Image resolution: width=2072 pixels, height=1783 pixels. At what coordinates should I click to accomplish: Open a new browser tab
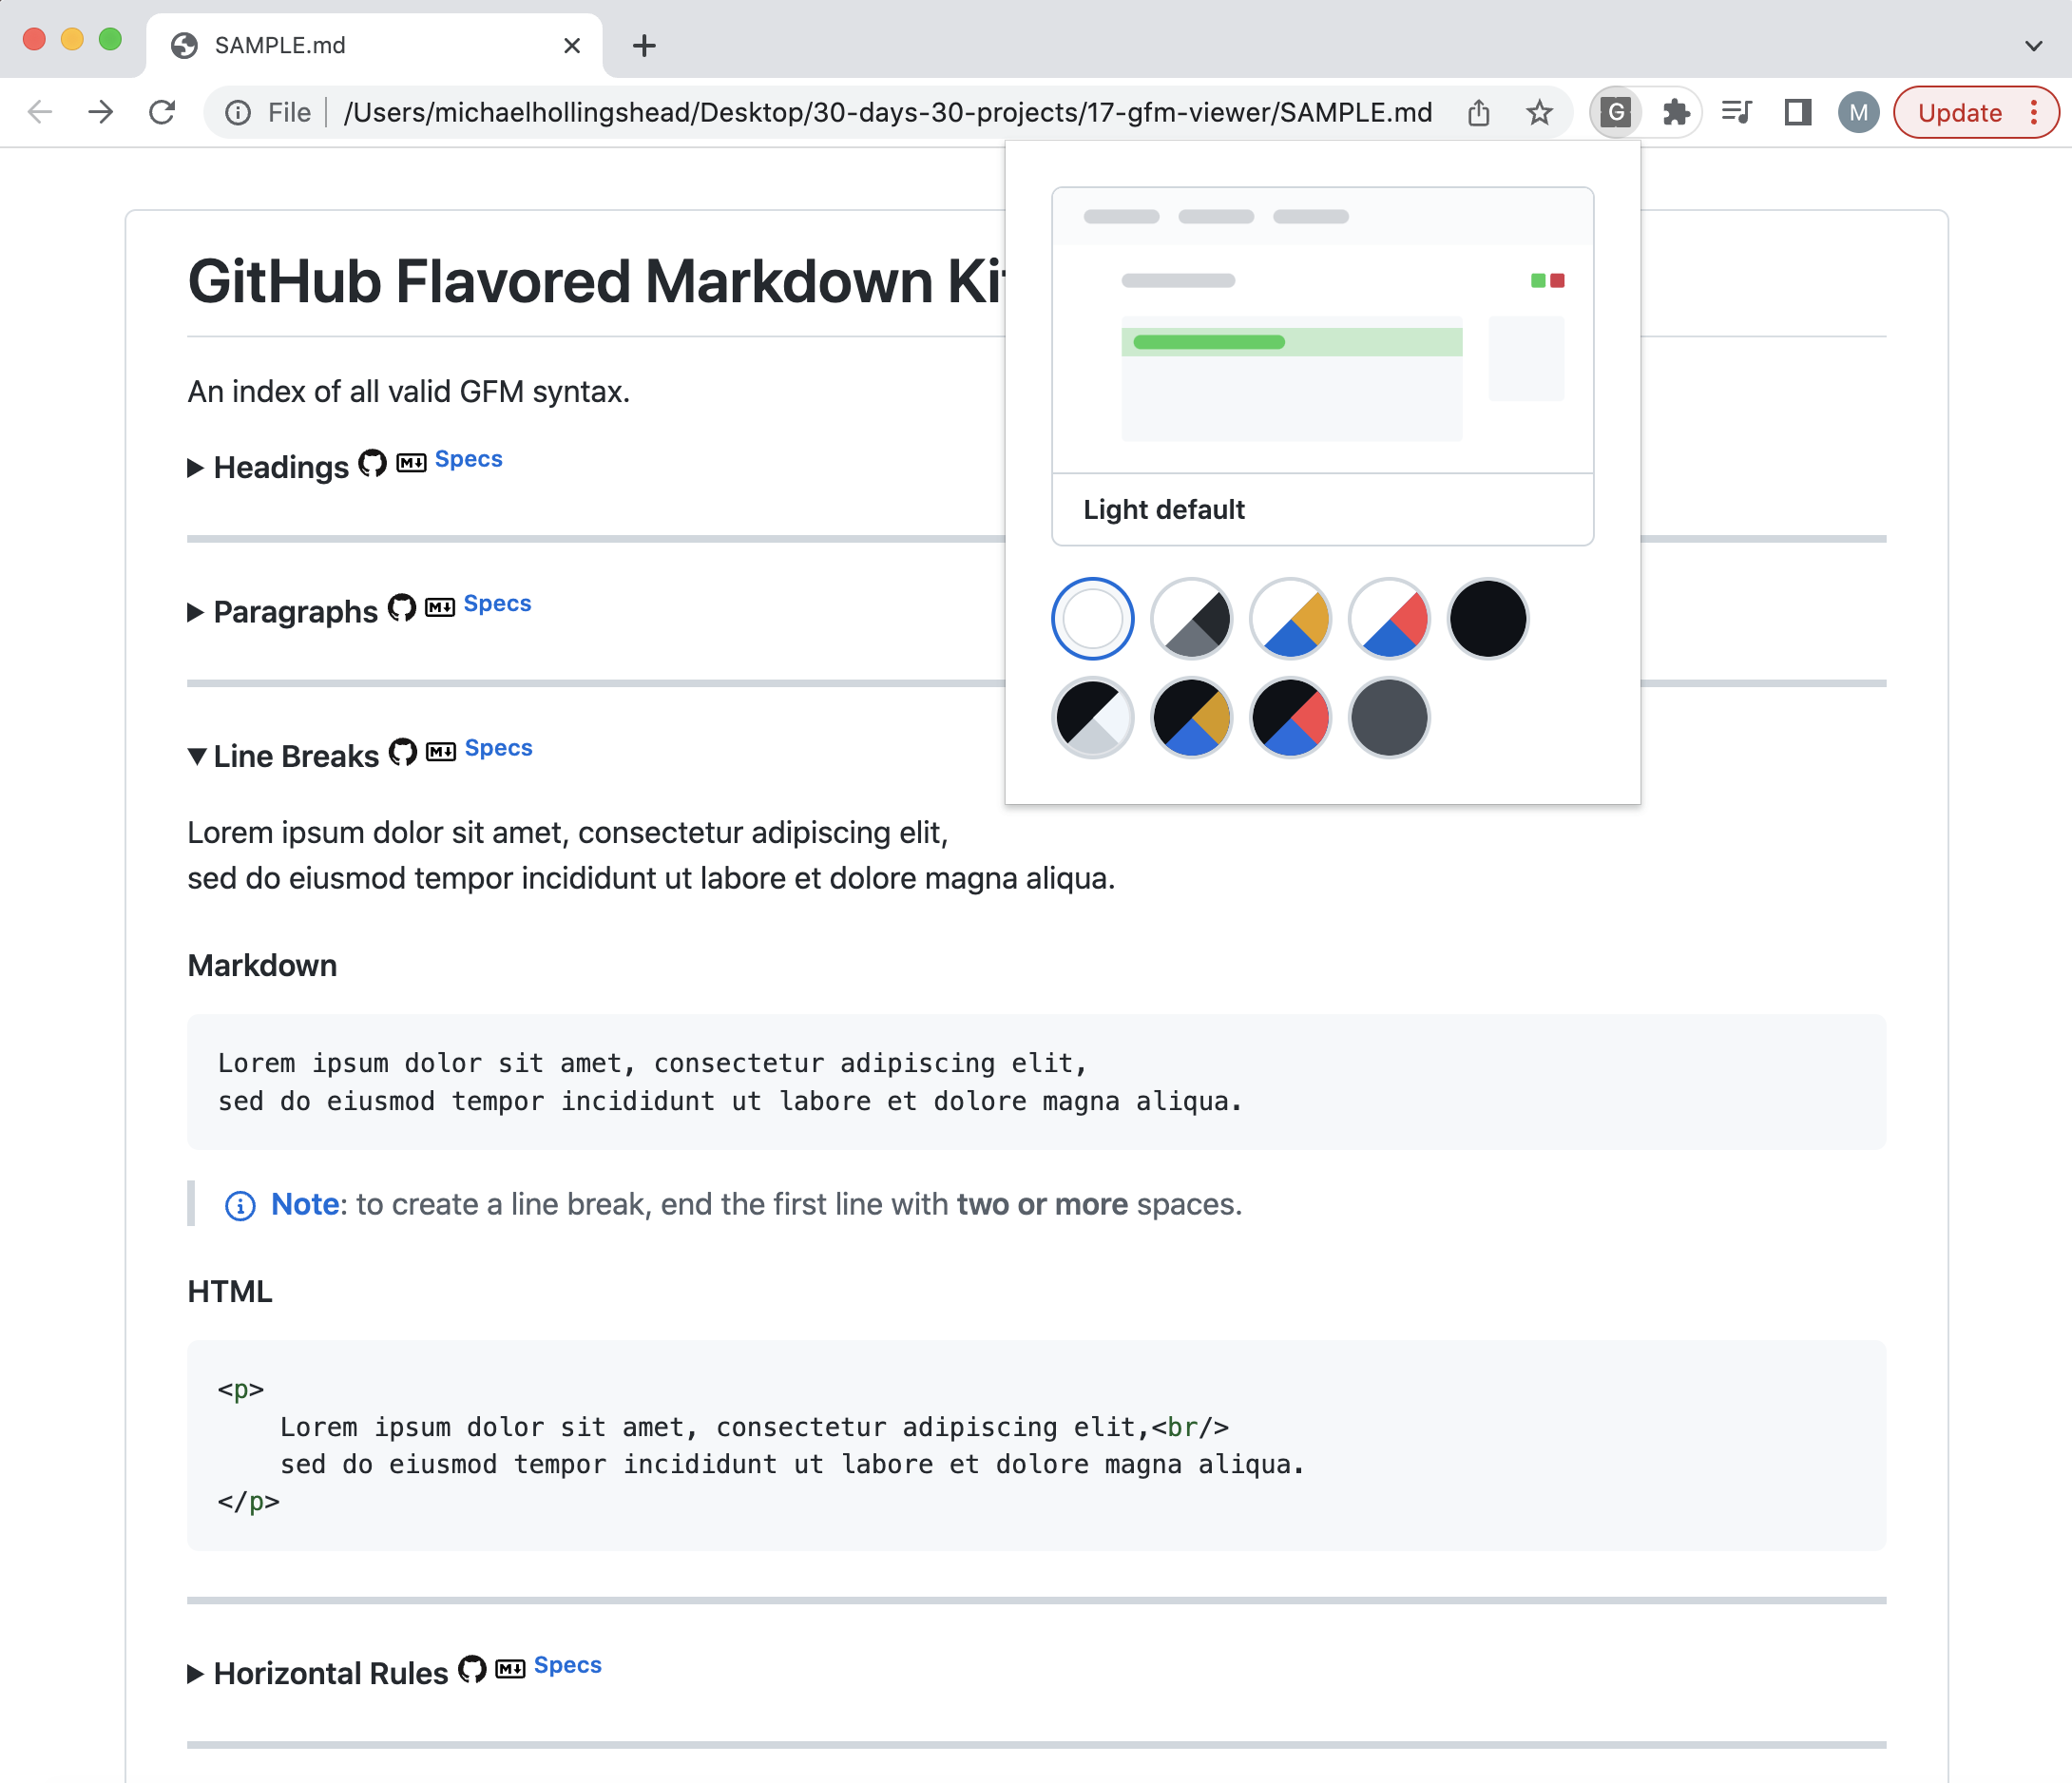[x=644, y=45]
